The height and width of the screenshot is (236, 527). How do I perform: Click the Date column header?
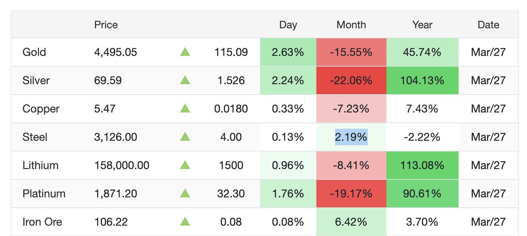(x=488, y=25)
